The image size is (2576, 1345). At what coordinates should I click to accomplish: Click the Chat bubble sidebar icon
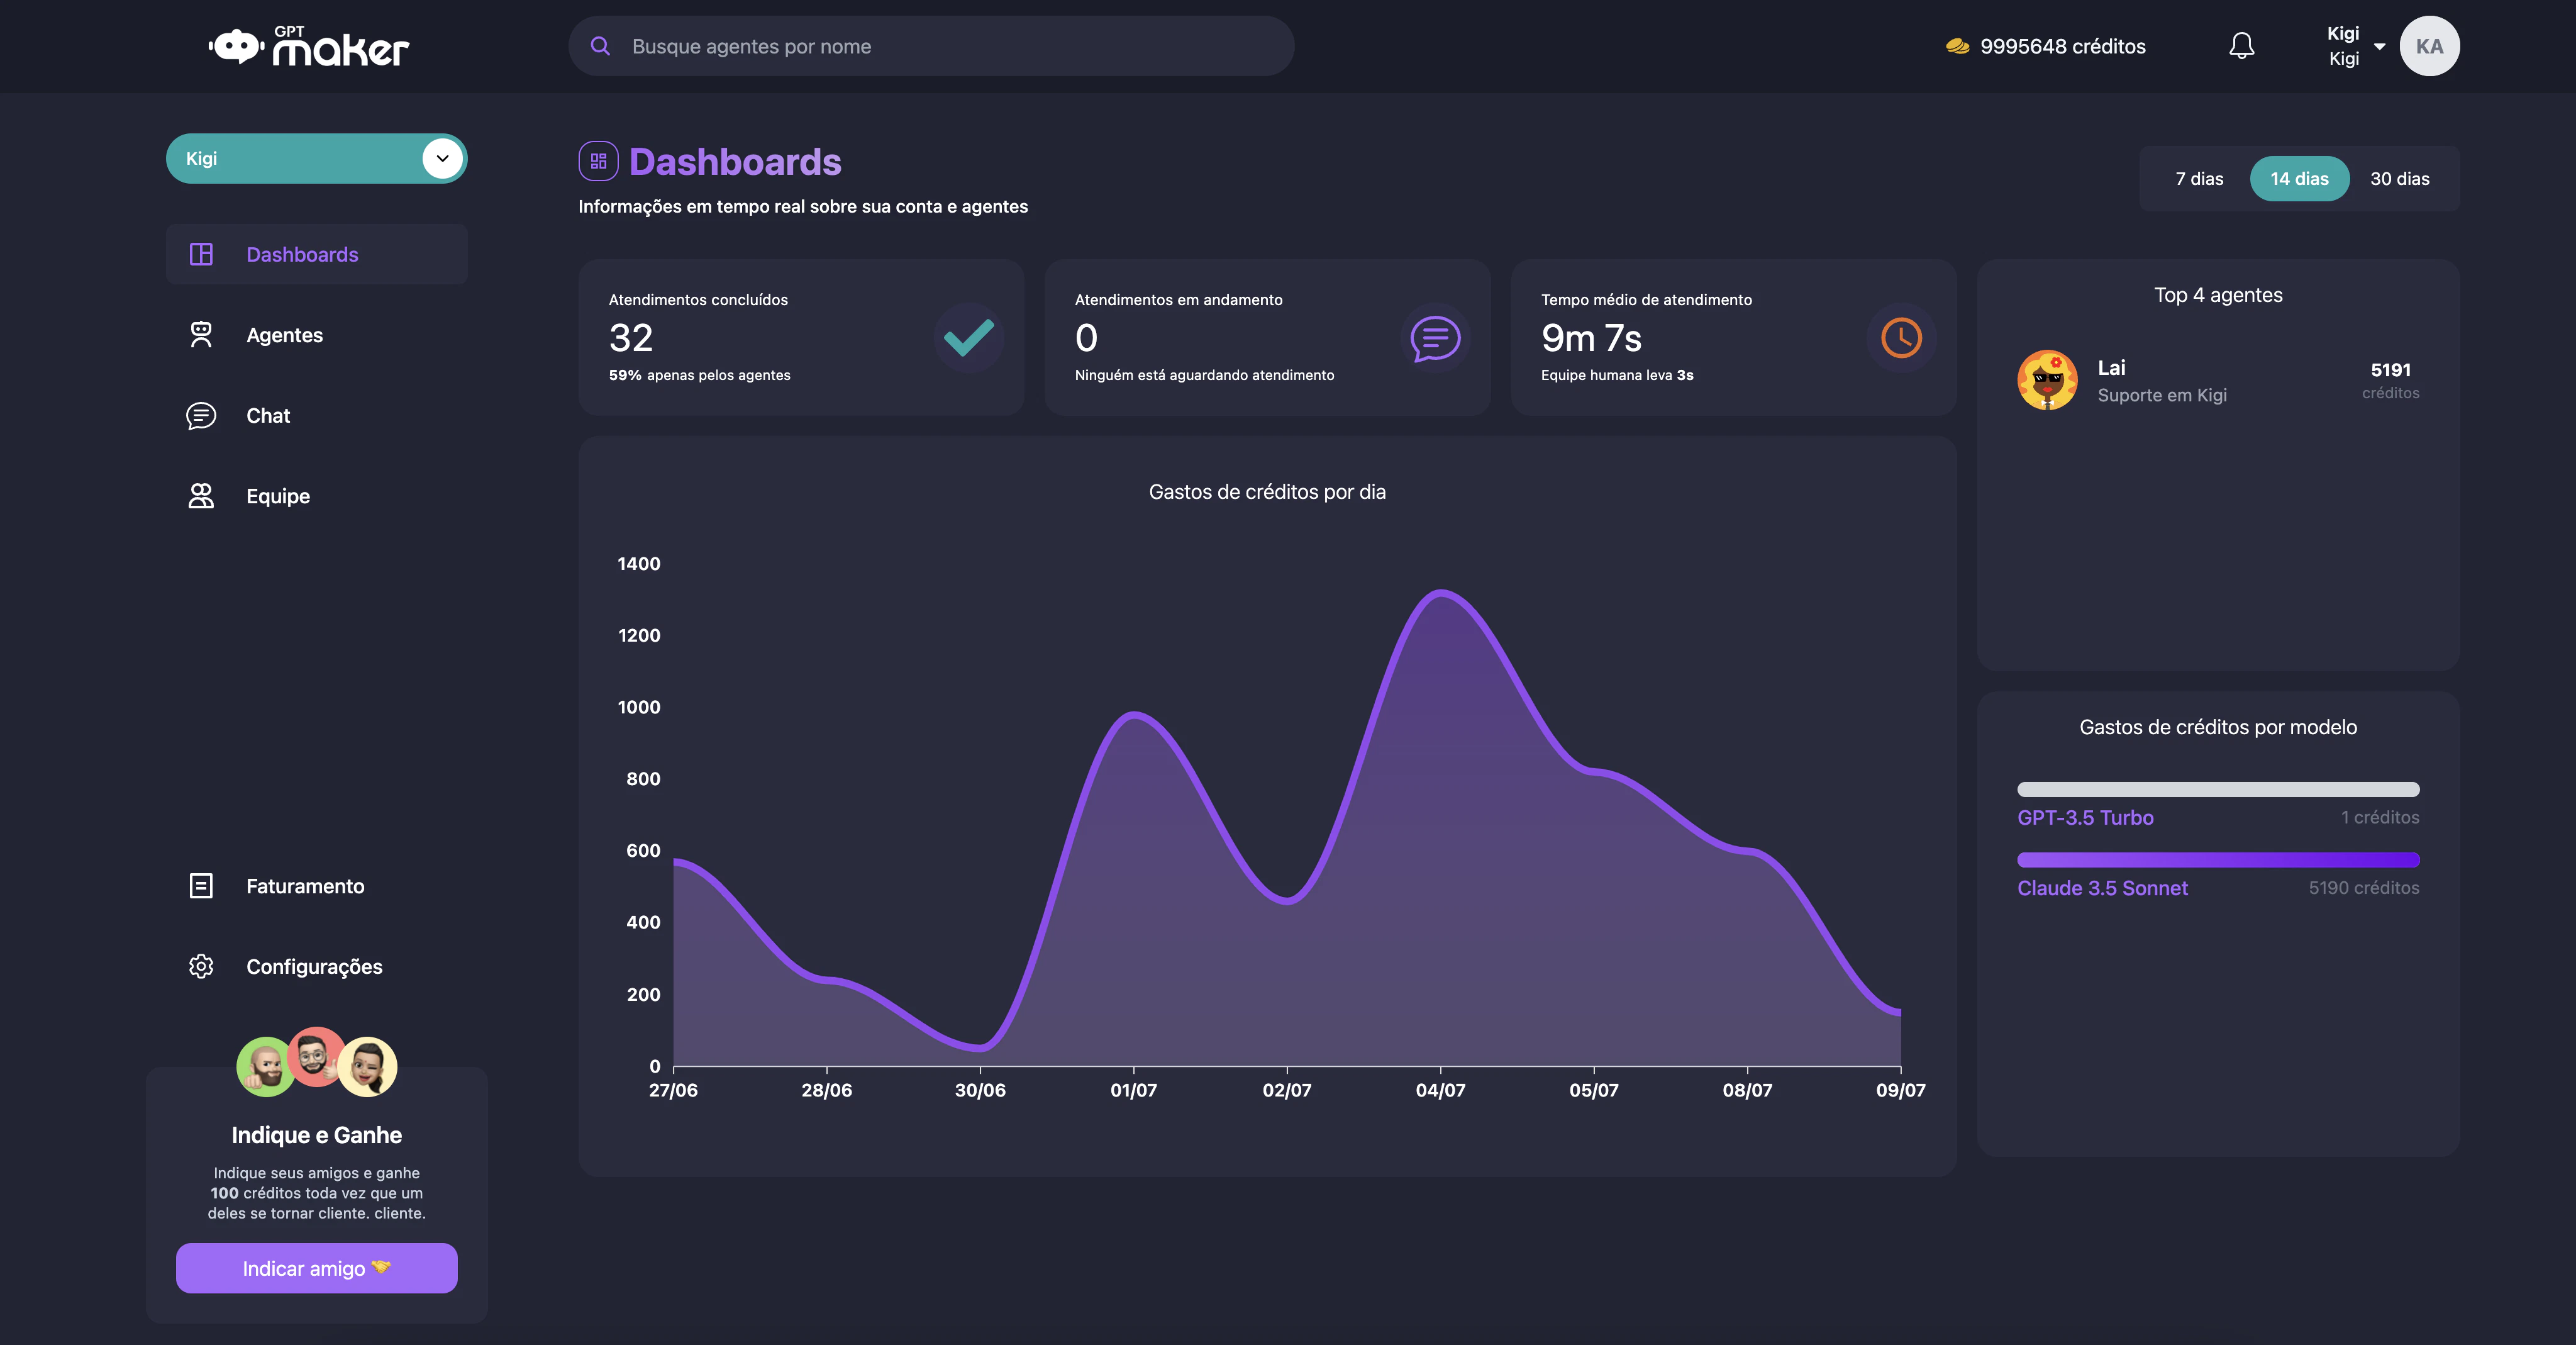click(x=201, y=416)
